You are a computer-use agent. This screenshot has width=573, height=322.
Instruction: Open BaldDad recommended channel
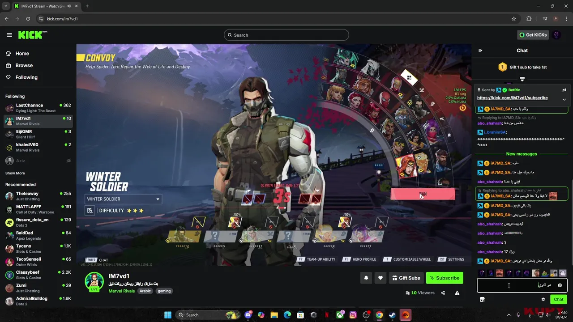(38, 235)
